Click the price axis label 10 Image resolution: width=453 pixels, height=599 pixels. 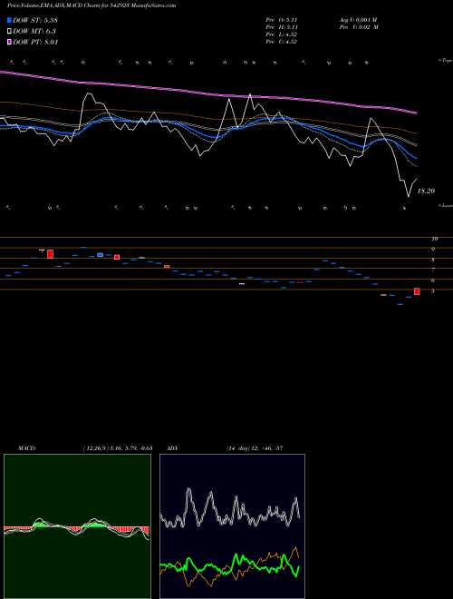pyautogui.click(x=435, y=239)
